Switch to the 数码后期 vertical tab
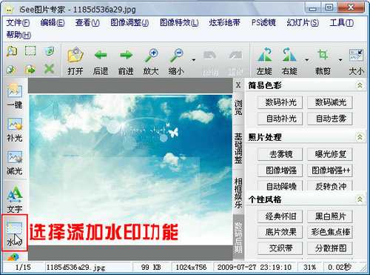370x275 pixels. 238,237
